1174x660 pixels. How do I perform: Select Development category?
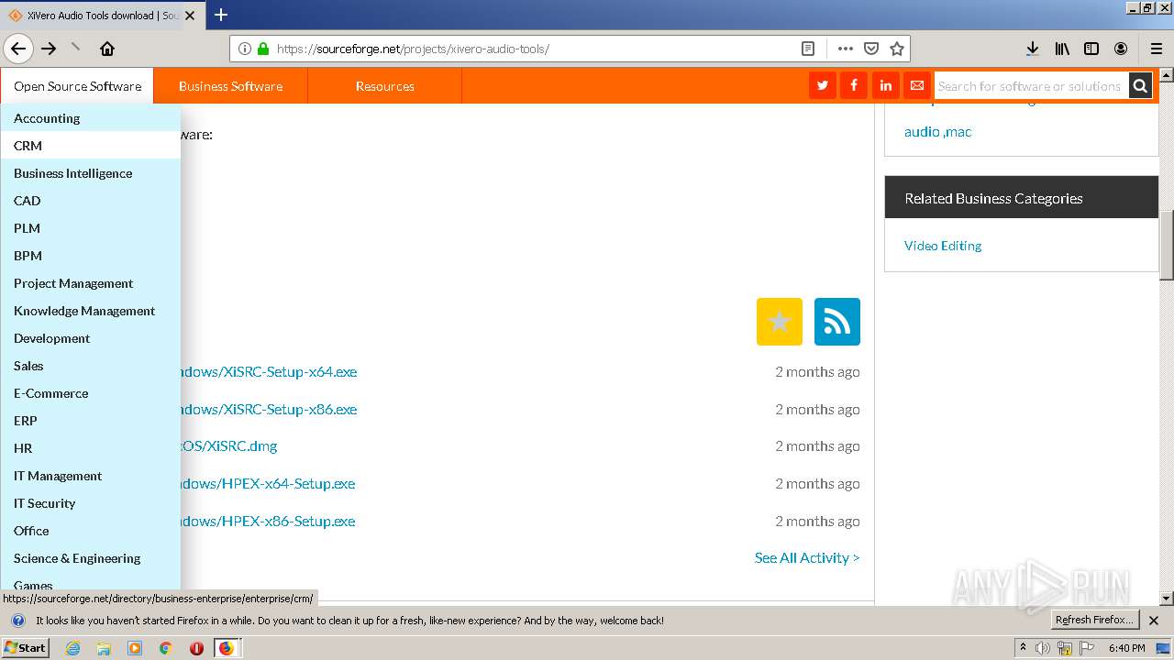(91, 338)
